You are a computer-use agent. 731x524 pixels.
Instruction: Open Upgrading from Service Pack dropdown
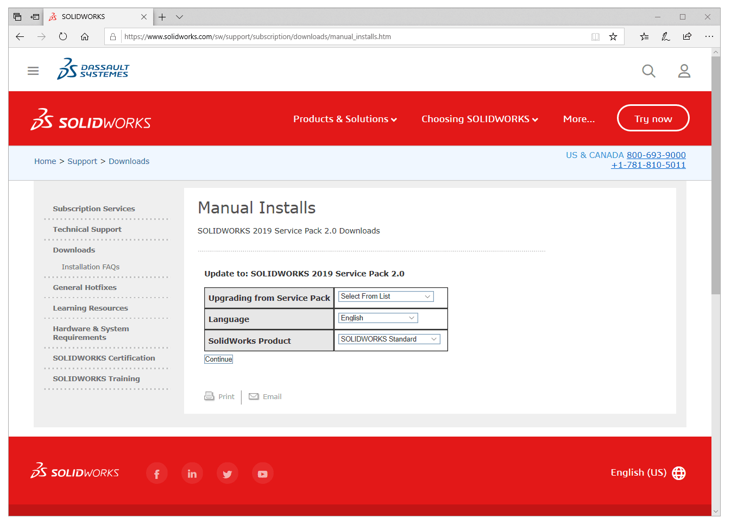point(386,296)
